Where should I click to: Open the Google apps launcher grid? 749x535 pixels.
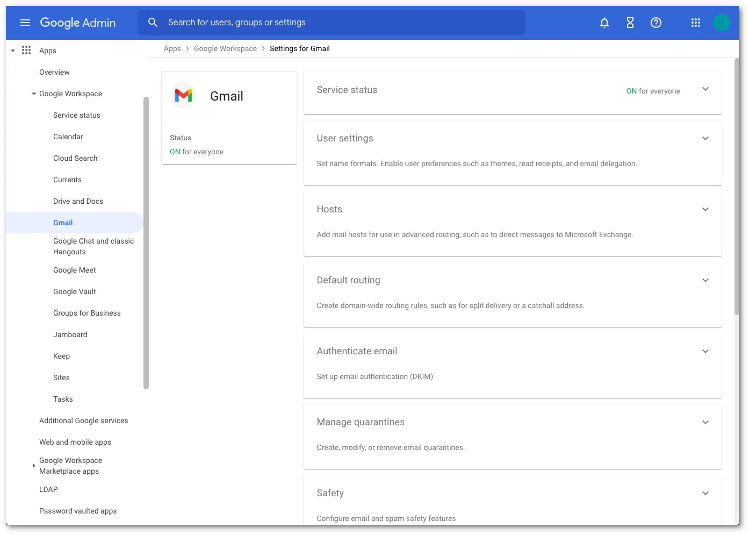pos(695,23)
